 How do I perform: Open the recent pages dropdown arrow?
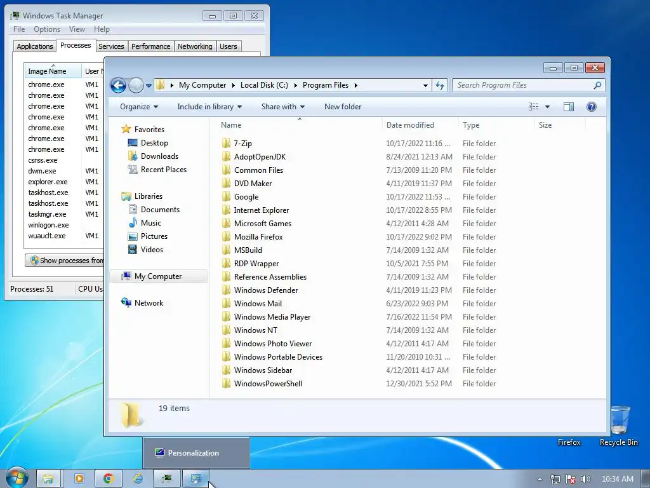[x=149, y=86]
